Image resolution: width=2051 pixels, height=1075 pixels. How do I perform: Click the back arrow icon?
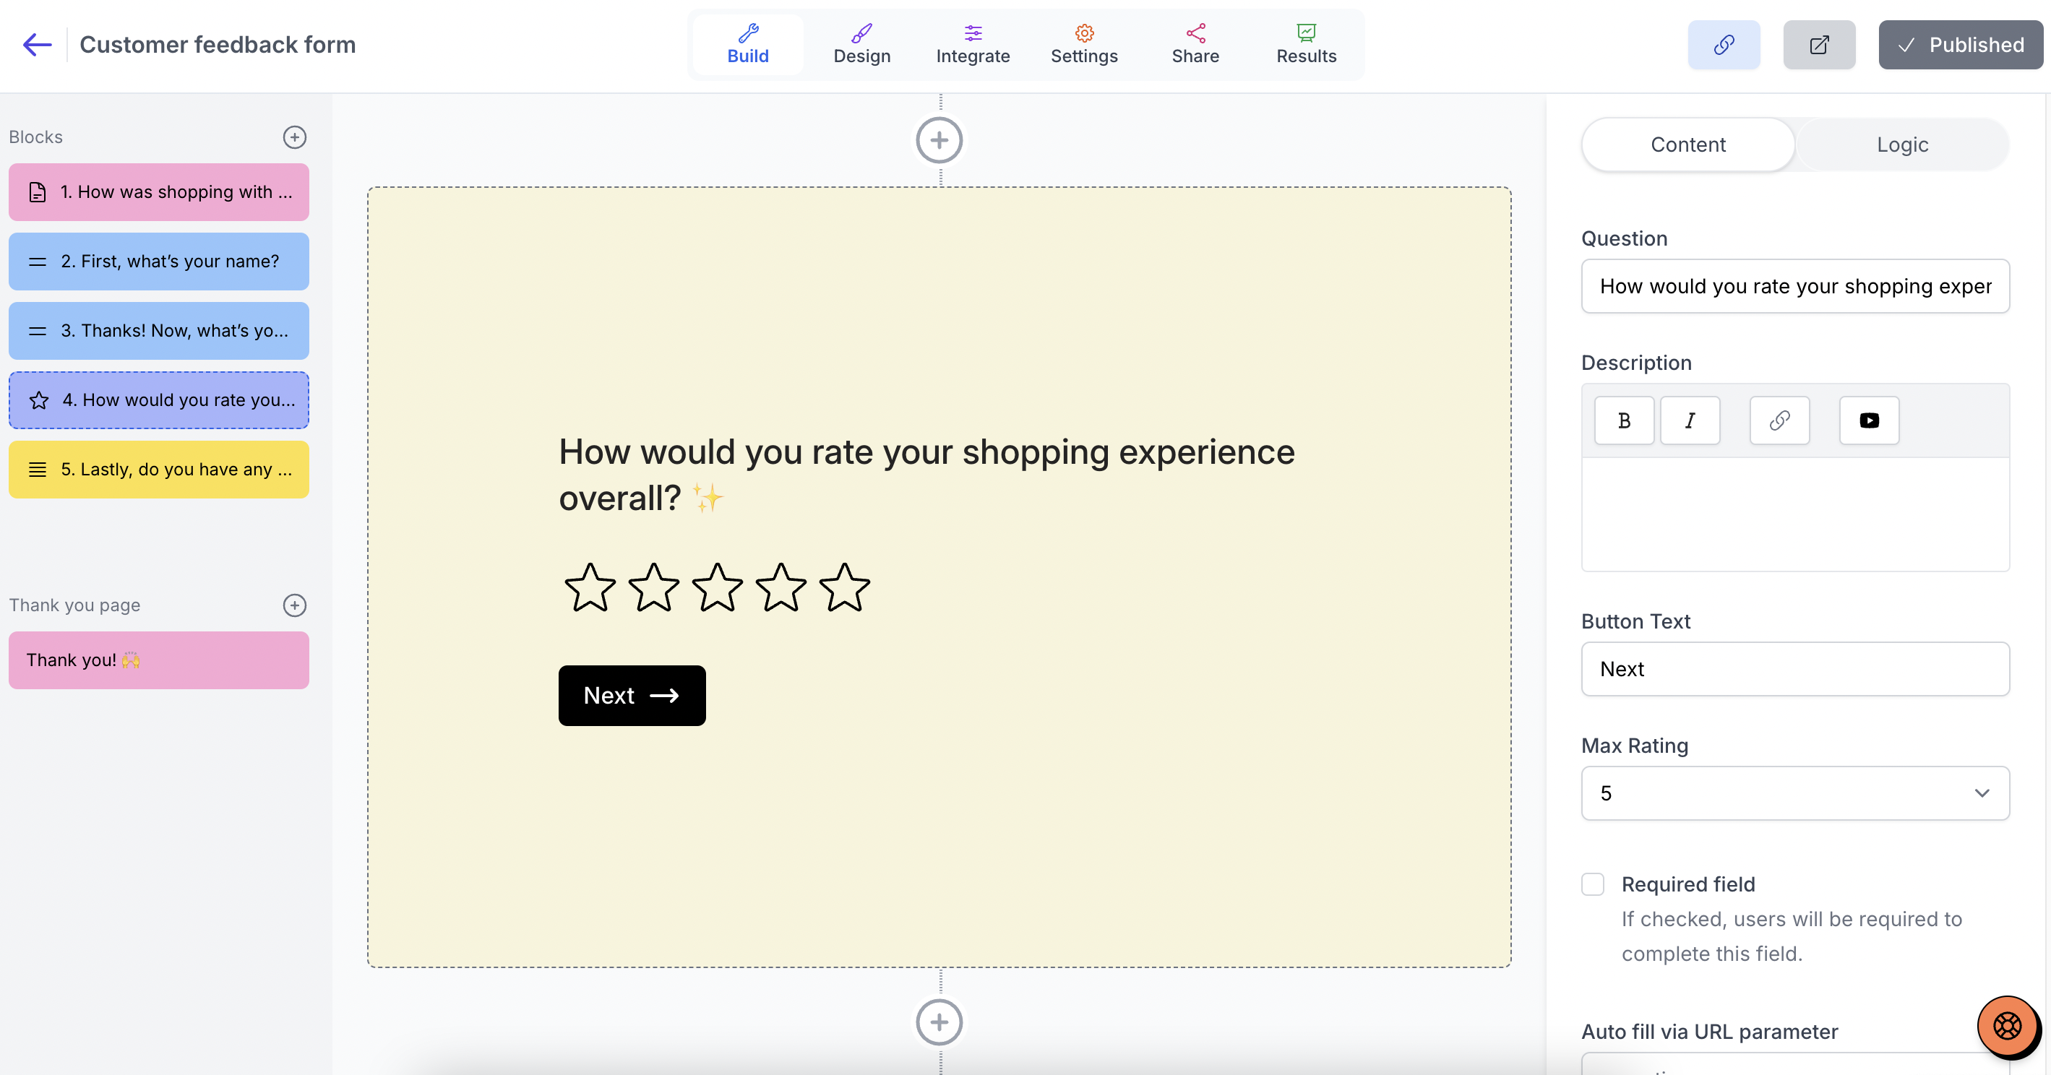(37, 45)
